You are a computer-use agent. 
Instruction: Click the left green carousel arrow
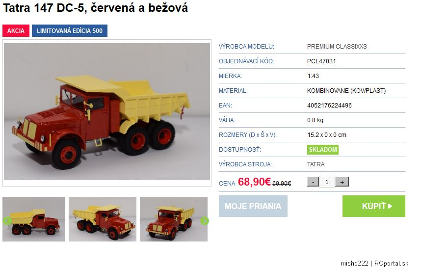pyautogui.click(x=7, y=221)
